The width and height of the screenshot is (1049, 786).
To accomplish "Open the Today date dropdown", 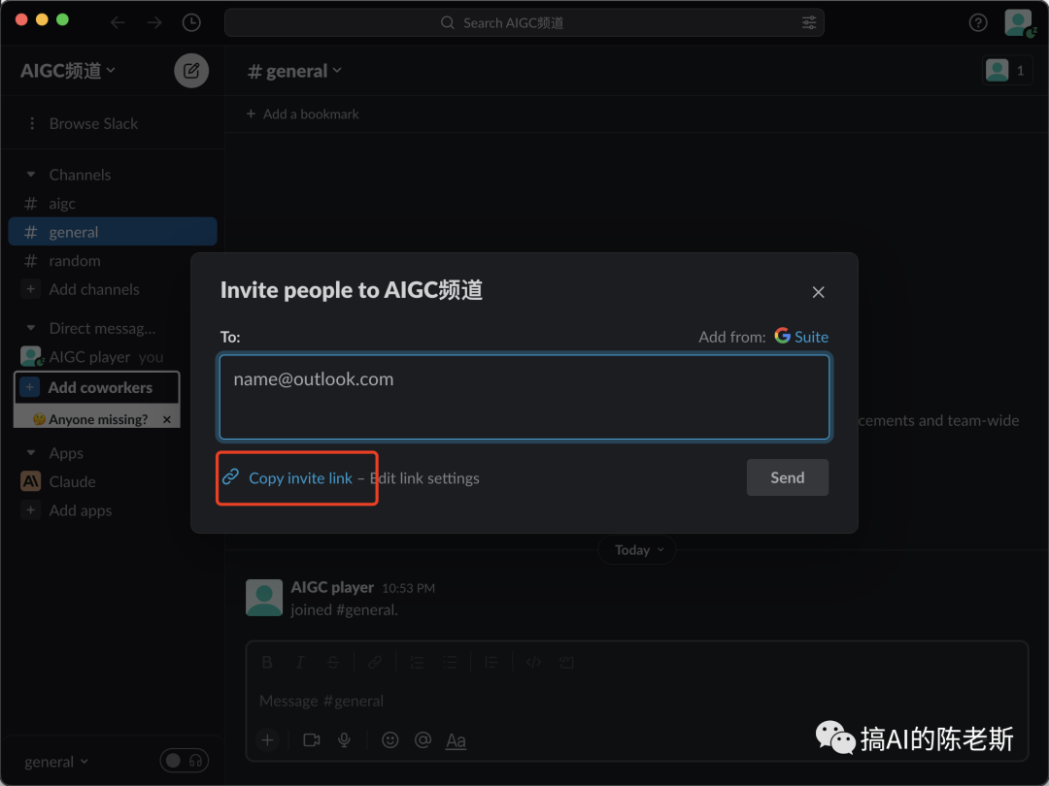I will coord(637,549).
